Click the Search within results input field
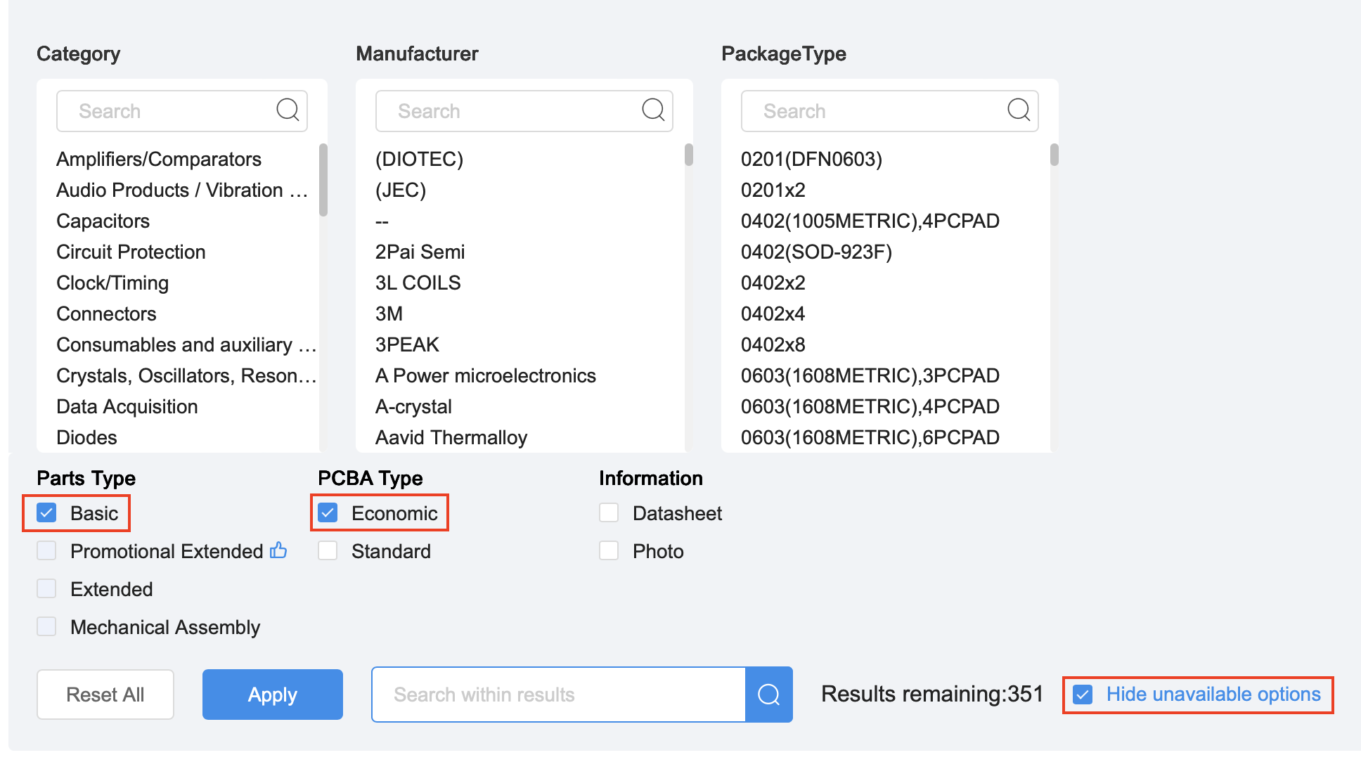Viewport: 1361px width, 762px height. 555,695
